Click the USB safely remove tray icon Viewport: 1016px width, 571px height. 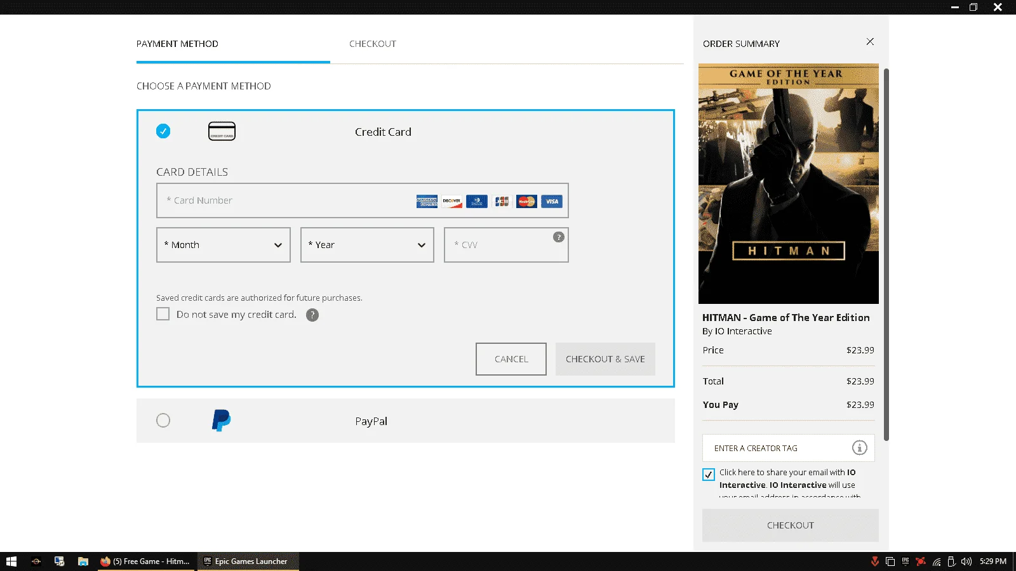pos(951,561)
